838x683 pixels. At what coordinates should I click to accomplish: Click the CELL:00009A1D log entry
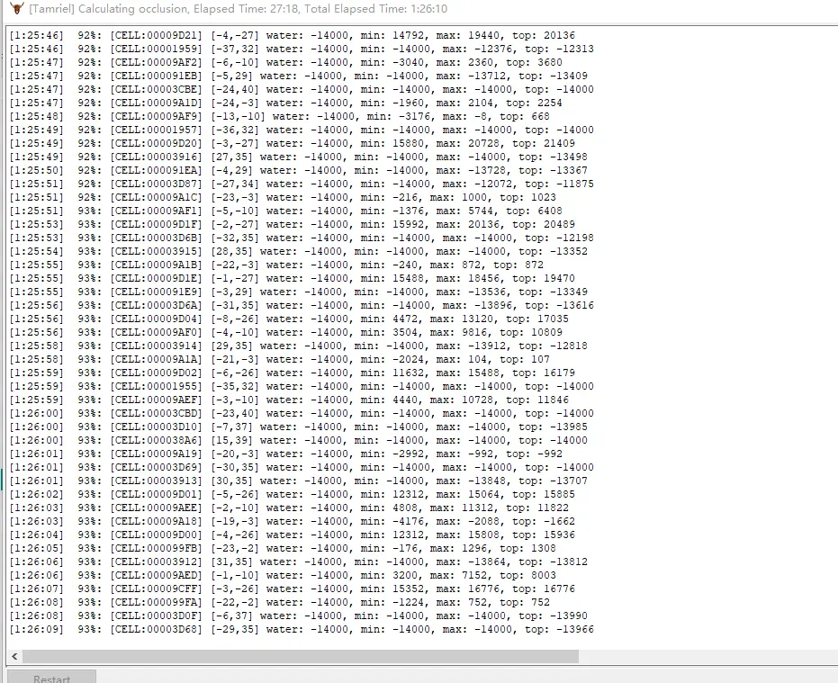[286, 103]
